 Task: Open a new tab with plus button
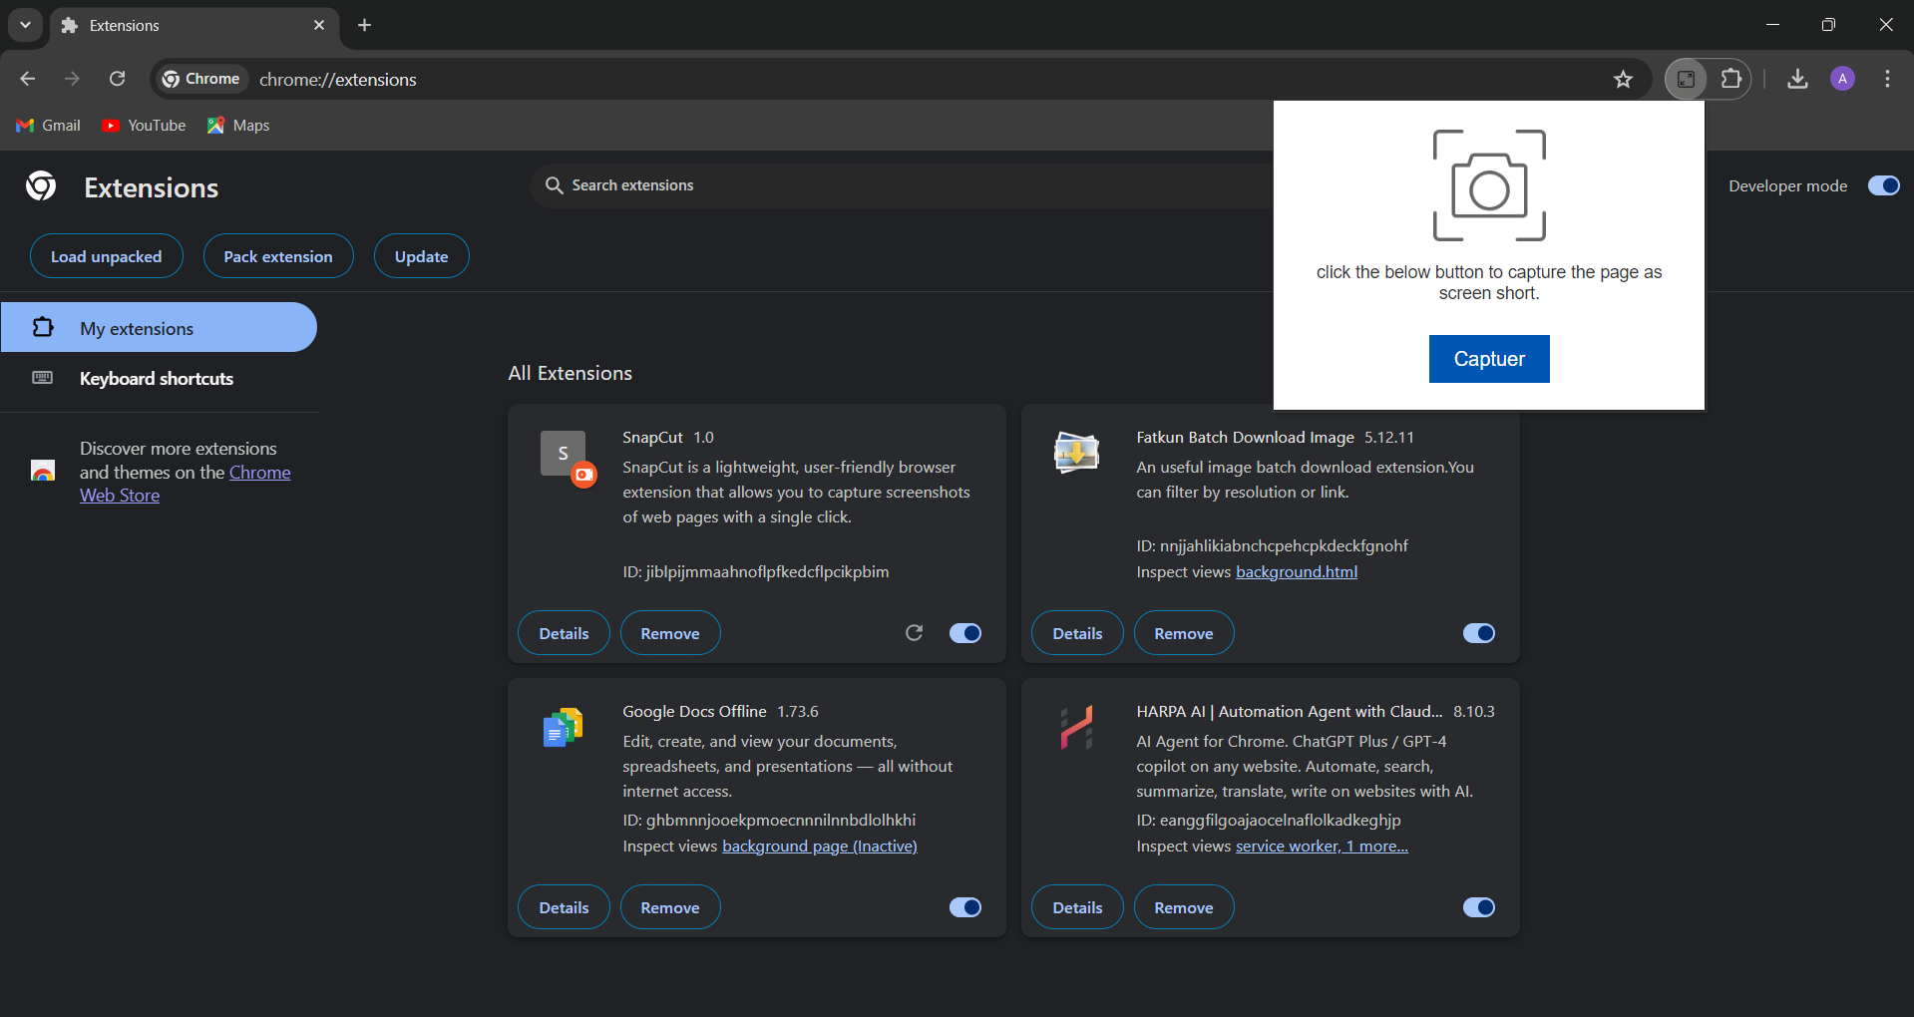(x=364, y=25)
